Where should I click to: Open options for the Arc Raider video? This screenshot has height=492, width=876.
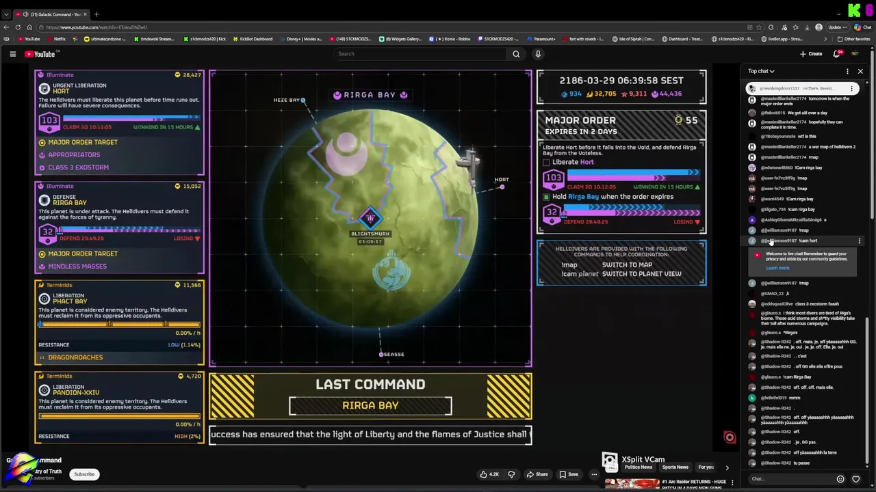coord(732,482)
